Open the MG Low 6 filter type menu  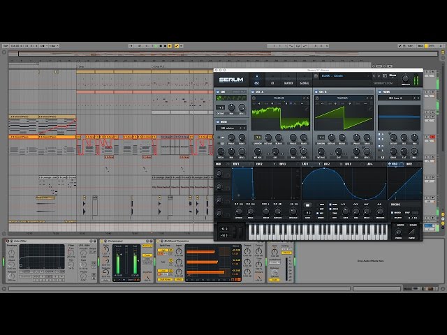click(x=395, y=98)
